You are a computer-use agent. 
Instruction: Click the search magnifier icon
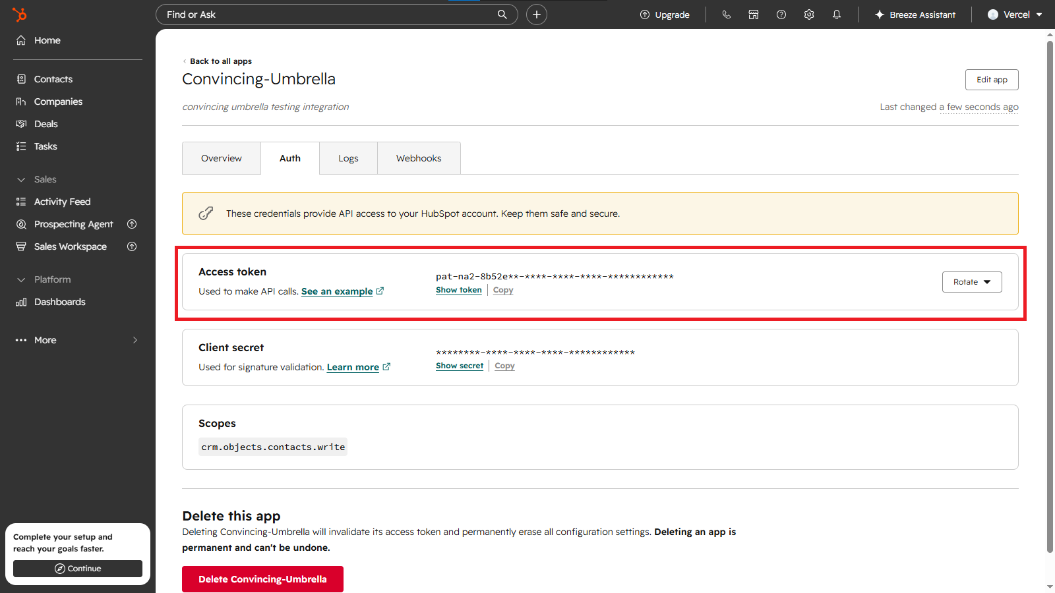[502, 14]
